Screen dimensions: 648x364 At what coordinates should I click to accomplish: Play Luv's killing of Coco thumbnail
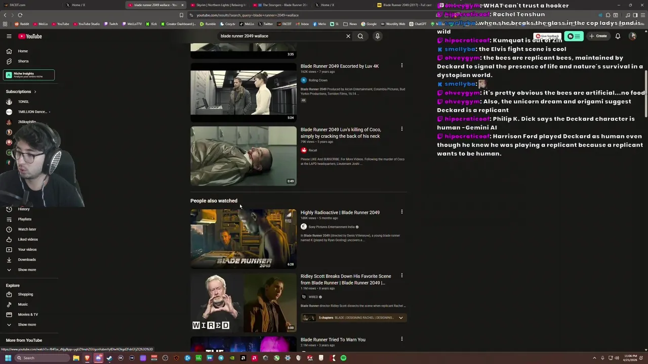(244, 156)
